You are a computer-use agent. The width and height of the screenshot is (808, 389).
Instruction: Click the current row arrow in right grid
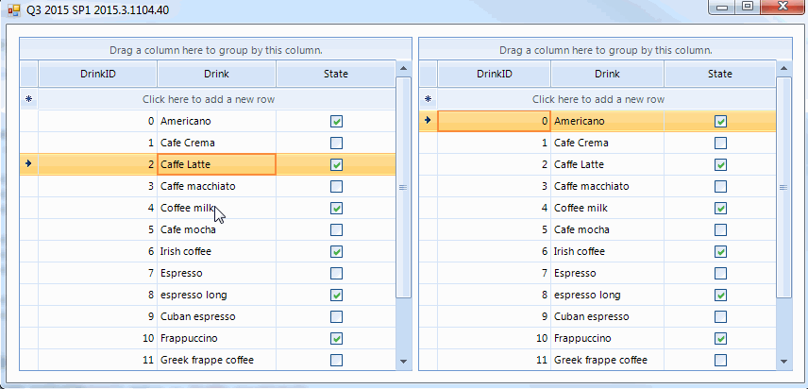[428, 121]
